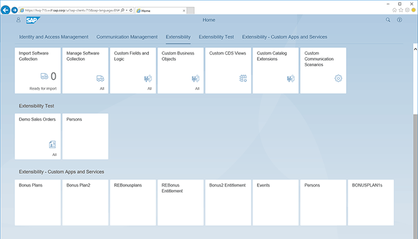Click the 'Home' page title in the SAP header
The height and width of the screenshot is (239, 418).
click(x=209, y=20)
